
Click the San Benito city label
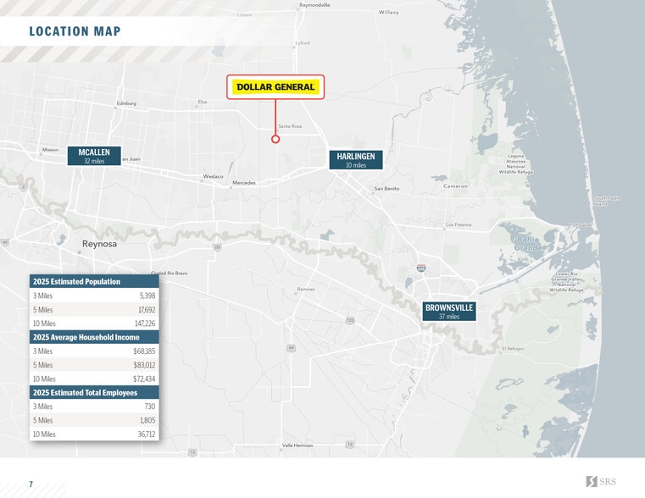[386, 188]
